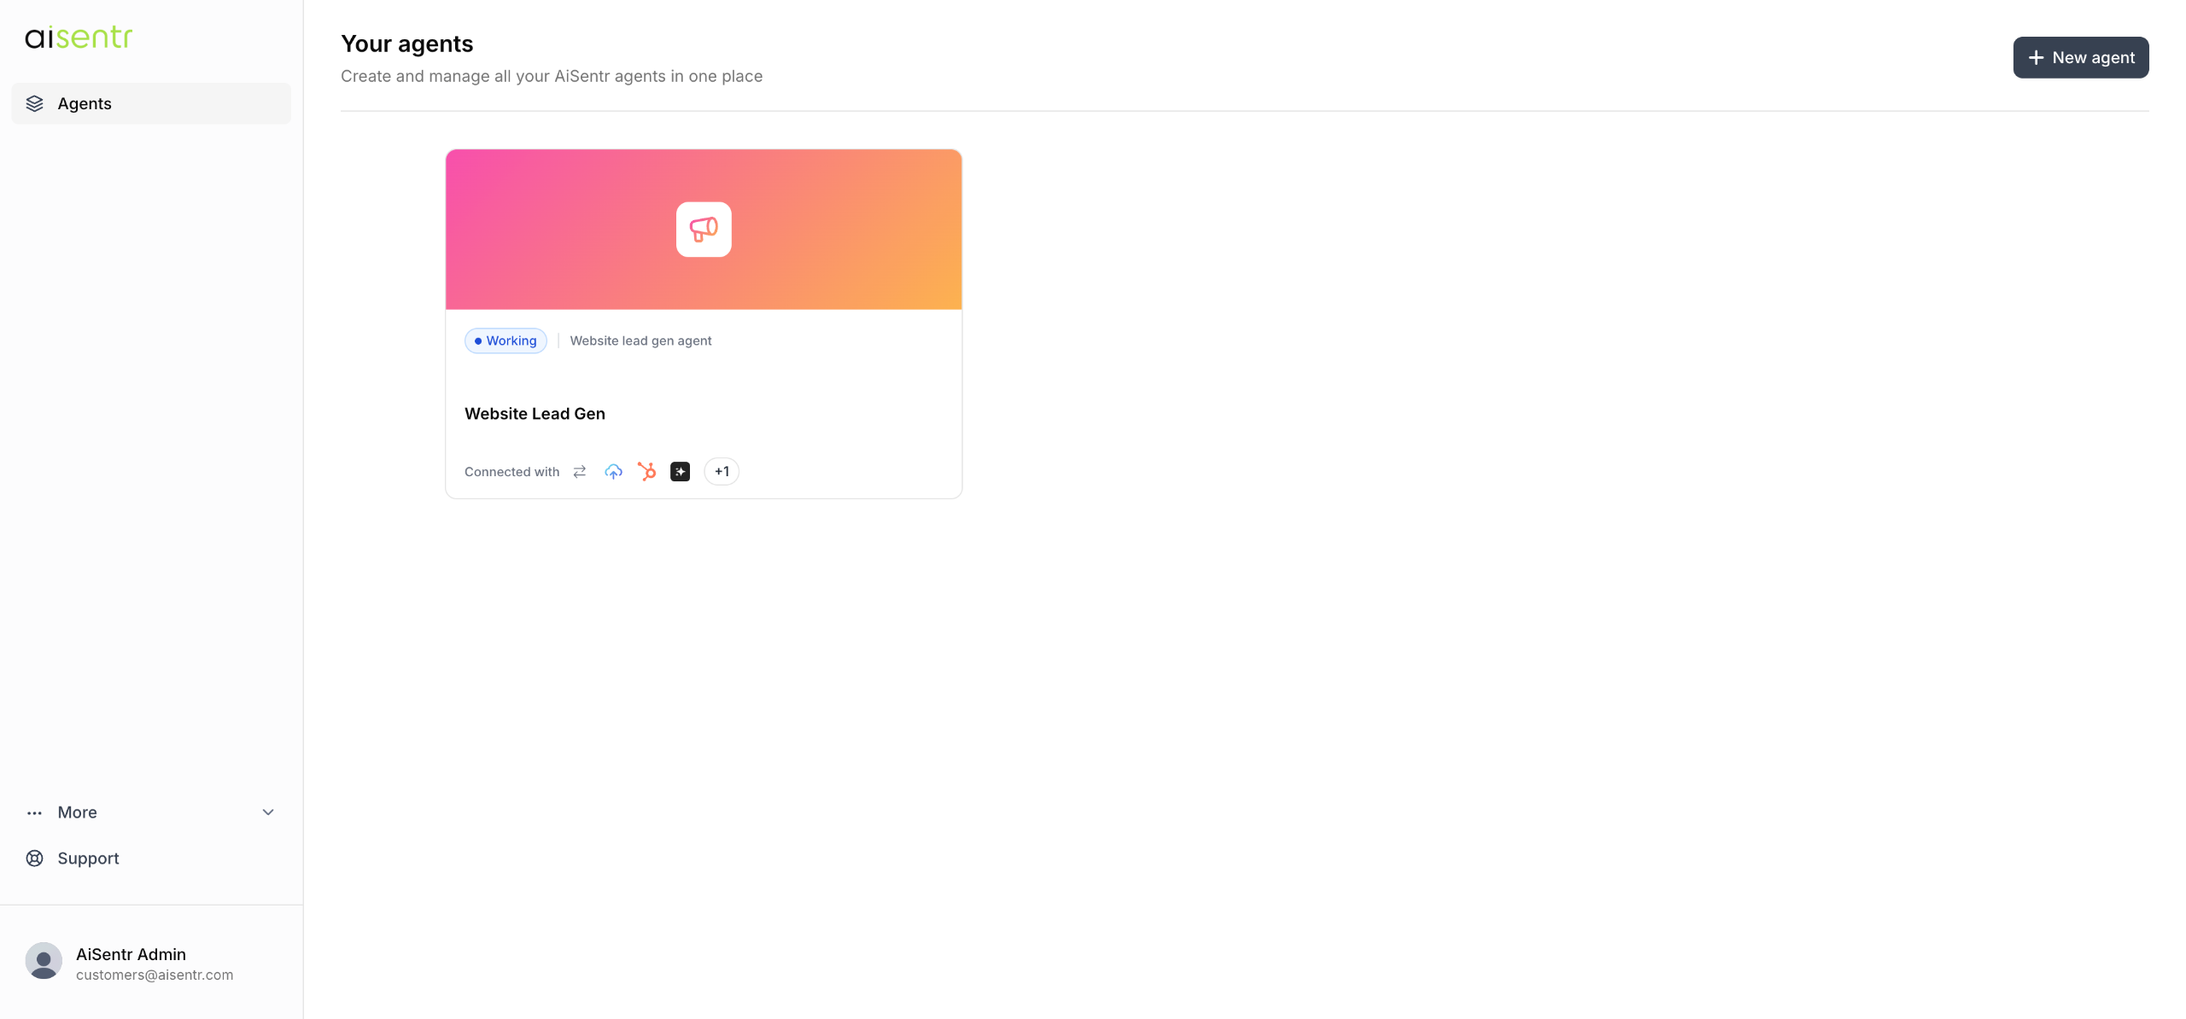The width and height of the screenshot is (2186, 1019).
Task: Click the Working status badge
Action: coord(506,341)
